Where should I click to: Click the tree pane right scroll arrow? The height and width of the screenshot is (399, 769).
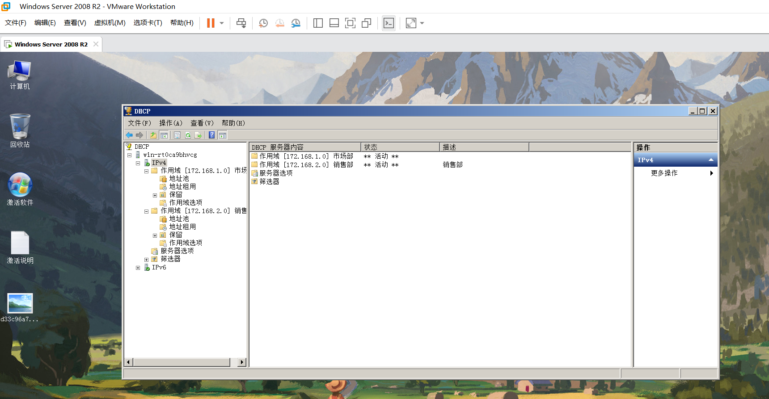[242, 362]
